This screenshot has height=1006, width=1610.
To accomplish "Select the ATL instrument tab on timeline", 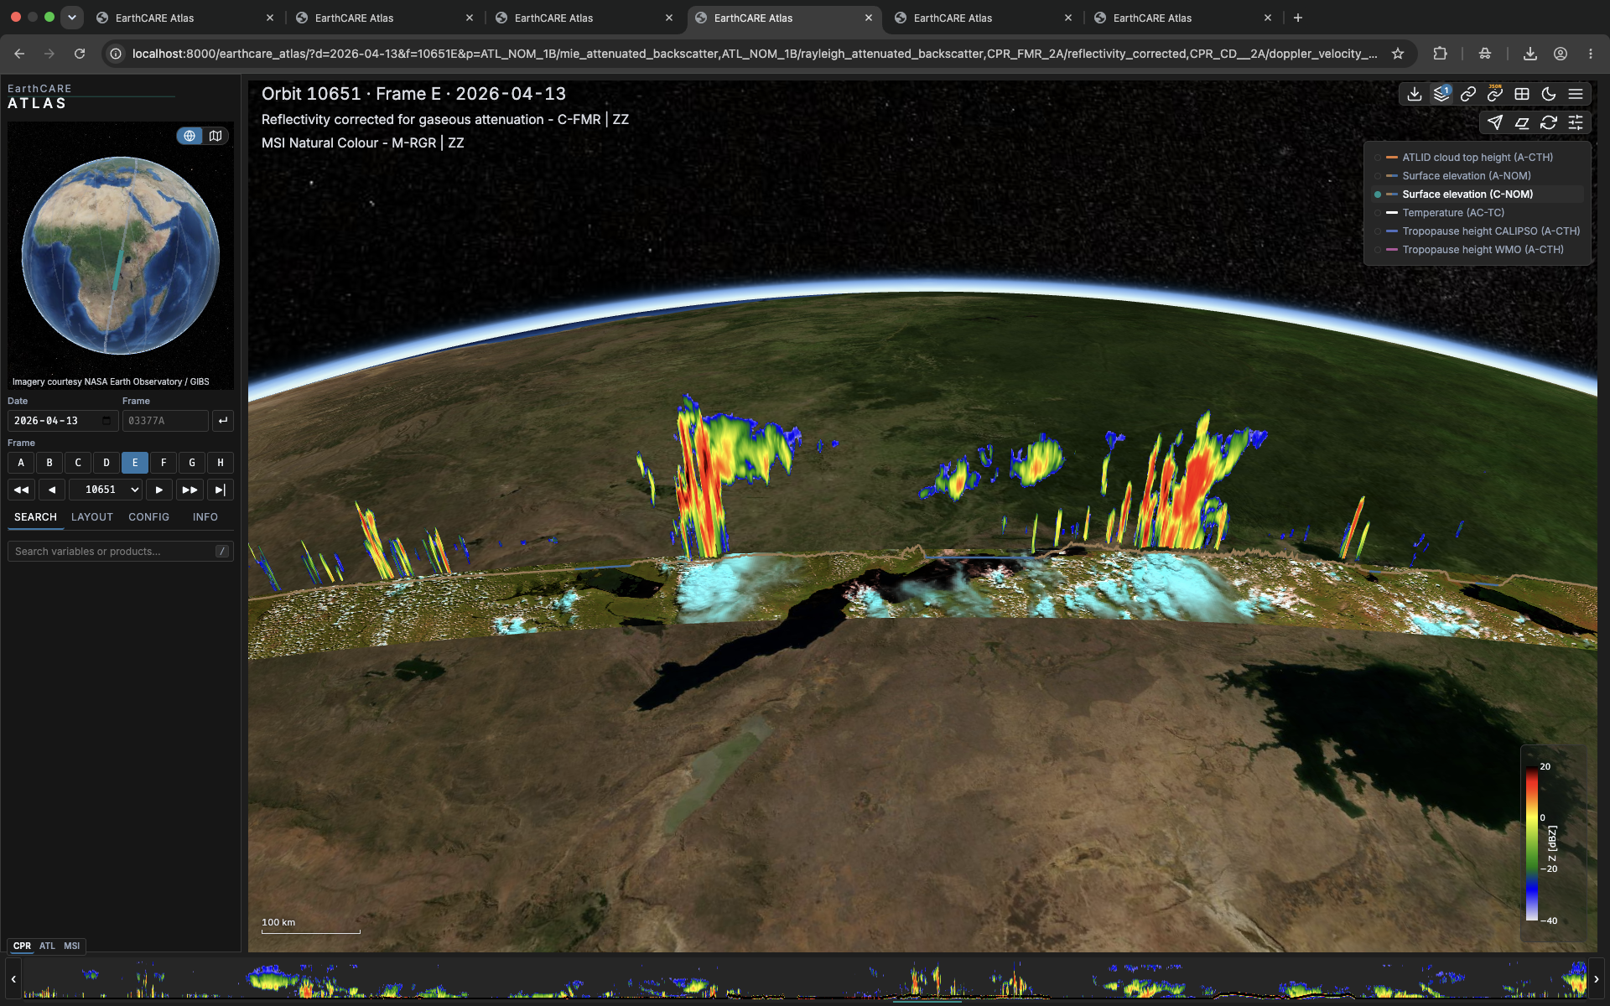I will click(x=47, y=946).
